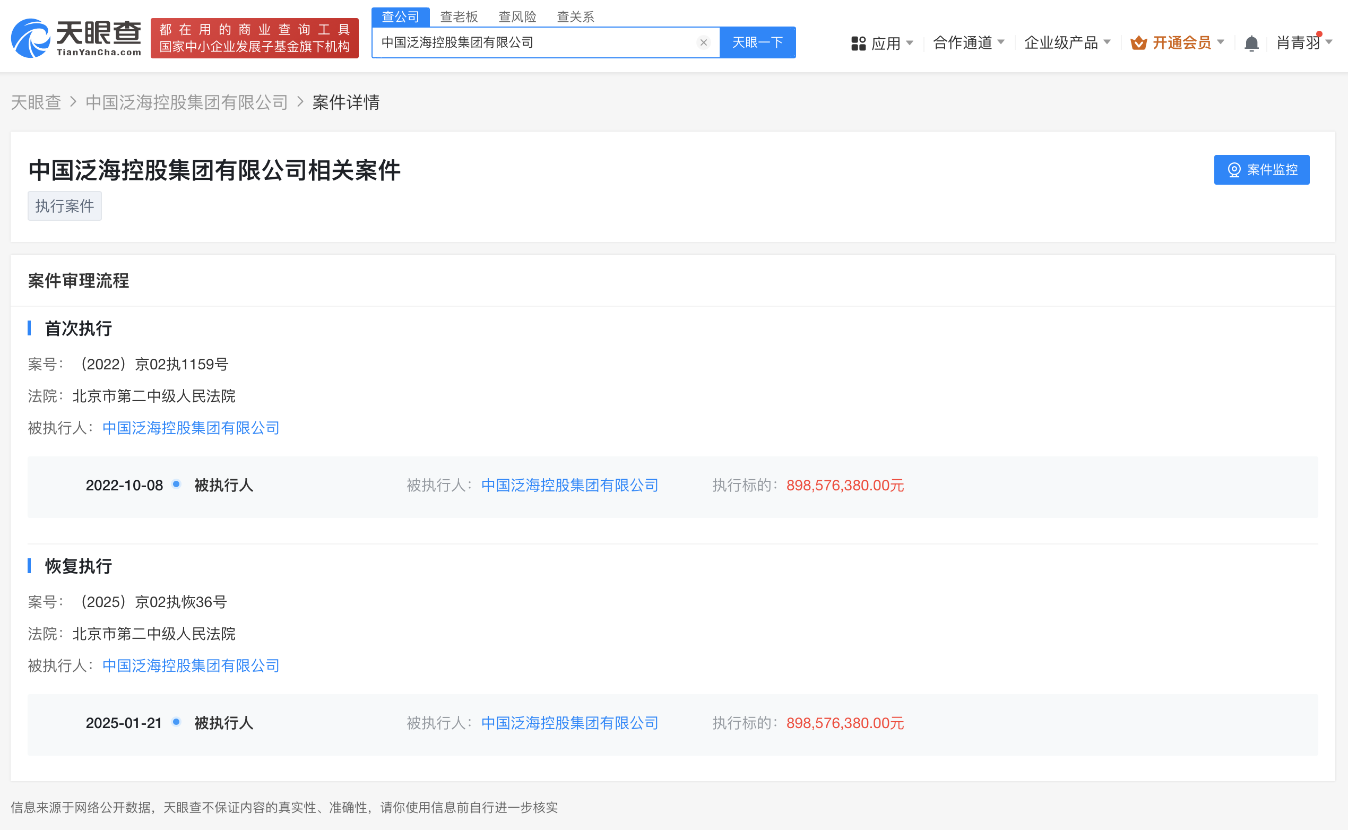This screenshot has width=1348, height=830.
Task: Click the crown membership icon
Action: pos(1138,43)
